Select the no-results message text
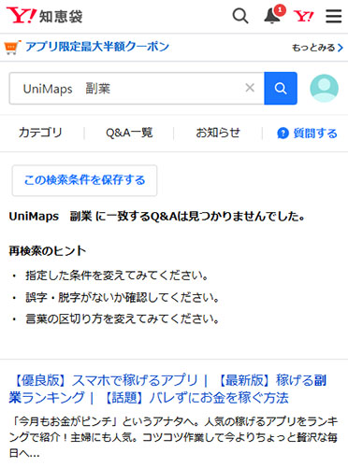This screenshot has width=348, height=467. coord(157,216)
